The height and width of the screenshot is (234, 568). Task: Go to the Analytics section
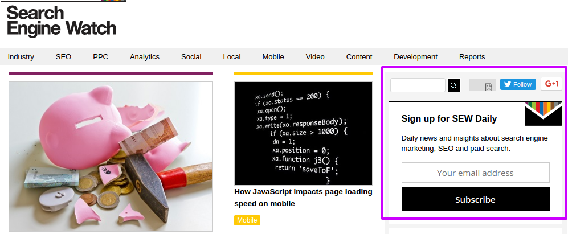[145, 57]
